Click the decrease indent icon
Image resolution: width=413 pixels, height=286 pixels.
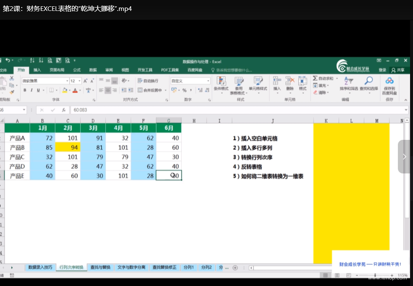(124, 90)
